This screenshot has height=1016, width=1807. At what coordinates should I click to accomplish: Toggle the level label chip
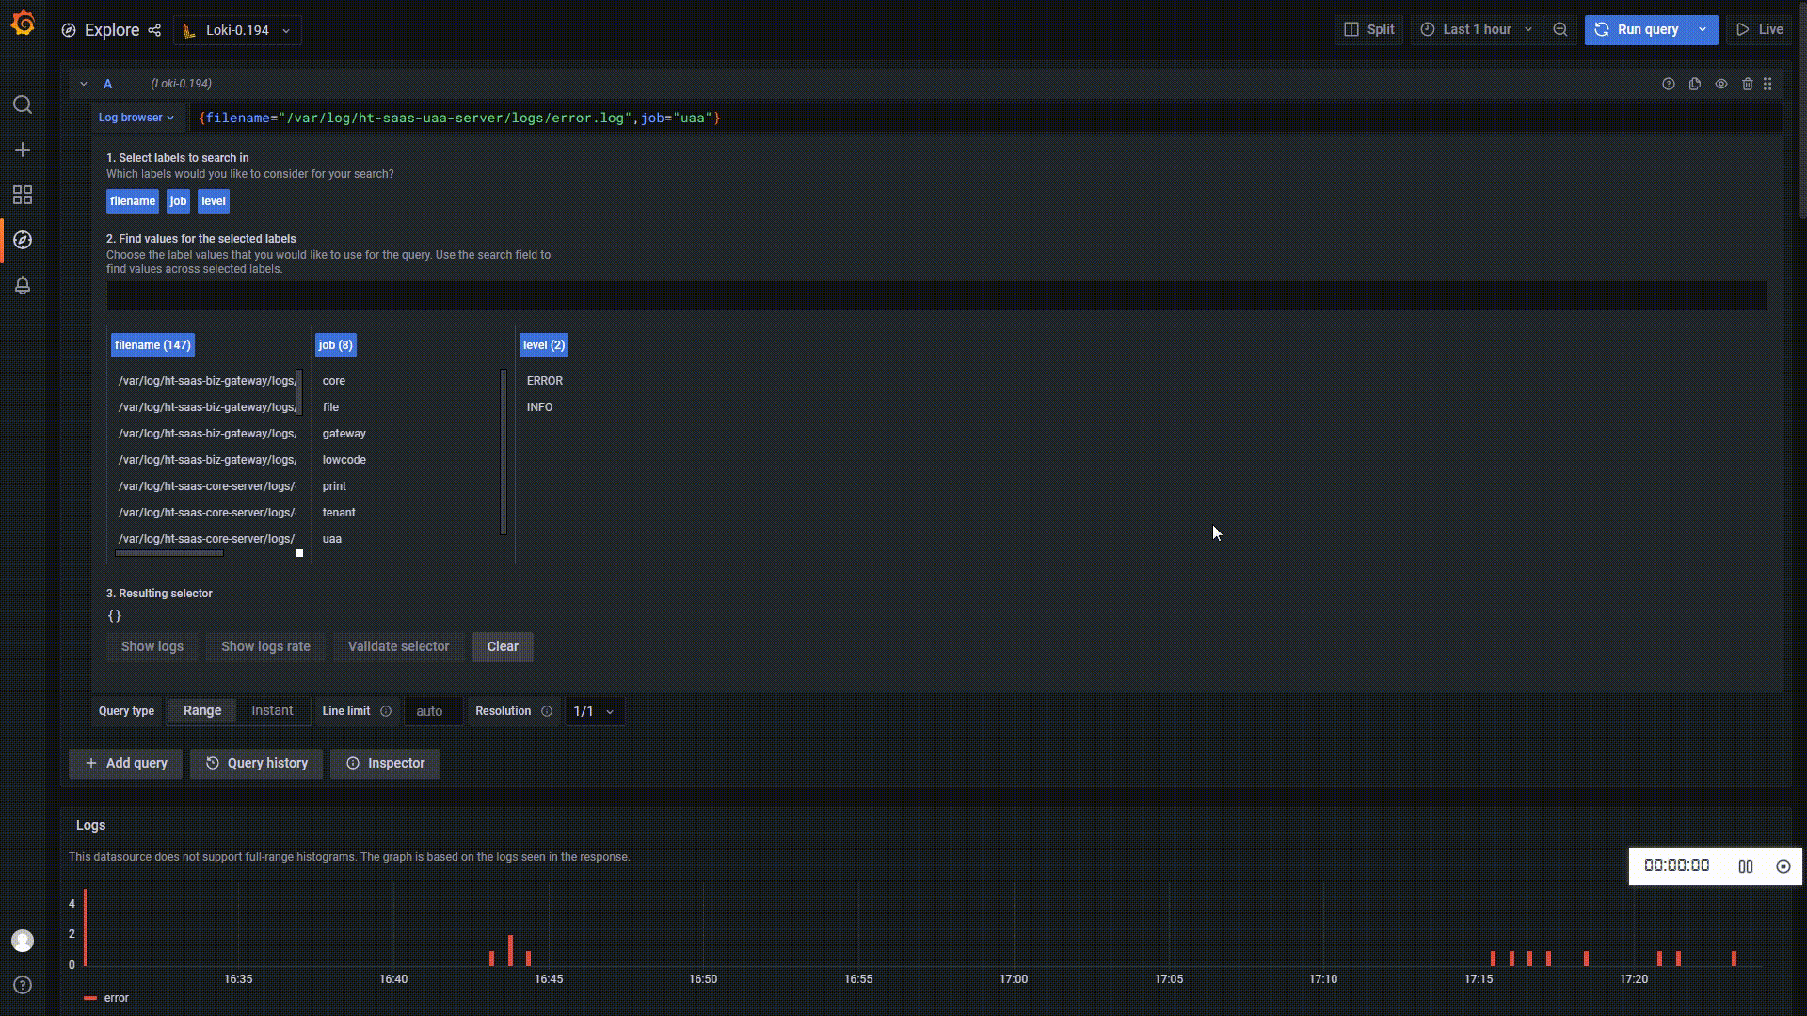click(x=214, y=201)
